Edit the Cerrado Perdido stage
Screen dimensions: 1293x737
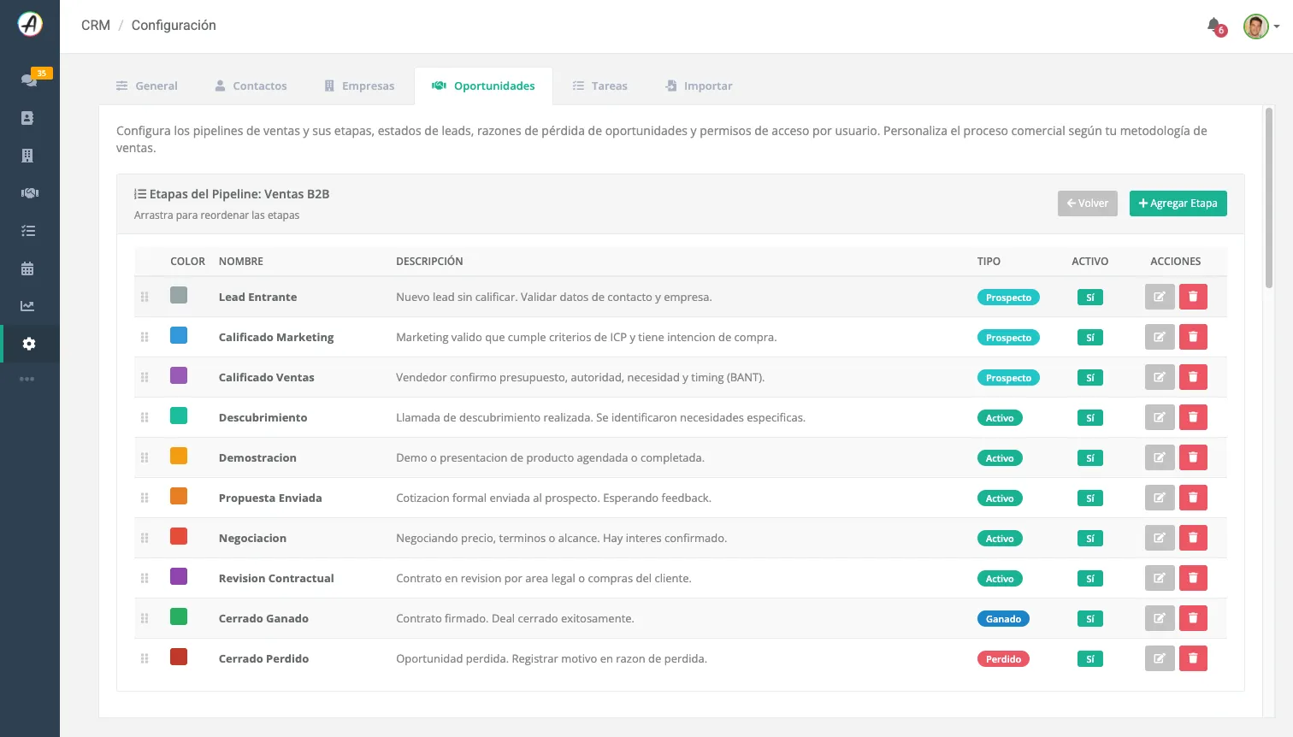[1160, 658]
